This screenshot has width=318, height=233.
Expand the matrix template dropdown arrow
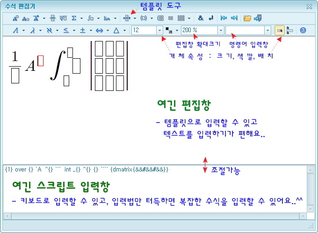point(189,18)
